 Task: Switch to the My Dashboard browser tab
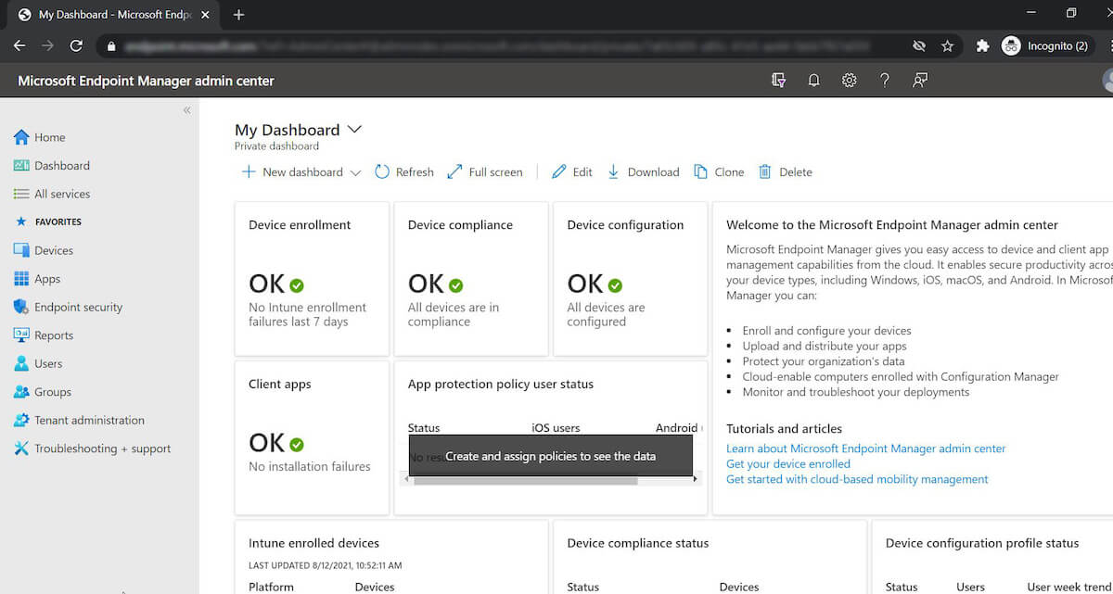[111, 15]
